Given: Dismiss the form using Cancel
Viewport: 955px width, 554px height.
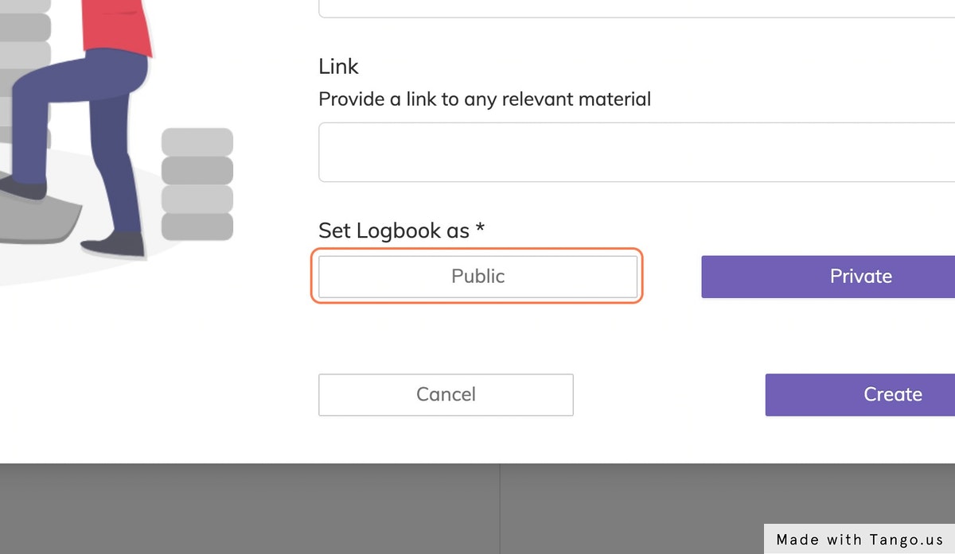Looking at the screenshot, I should click(x=446, y=394).
